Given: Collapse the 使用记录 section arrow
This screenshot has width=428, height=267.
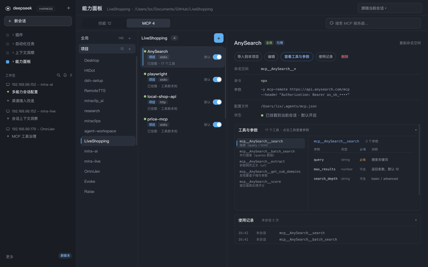Looking at the screenshot, I should point(416,220).
